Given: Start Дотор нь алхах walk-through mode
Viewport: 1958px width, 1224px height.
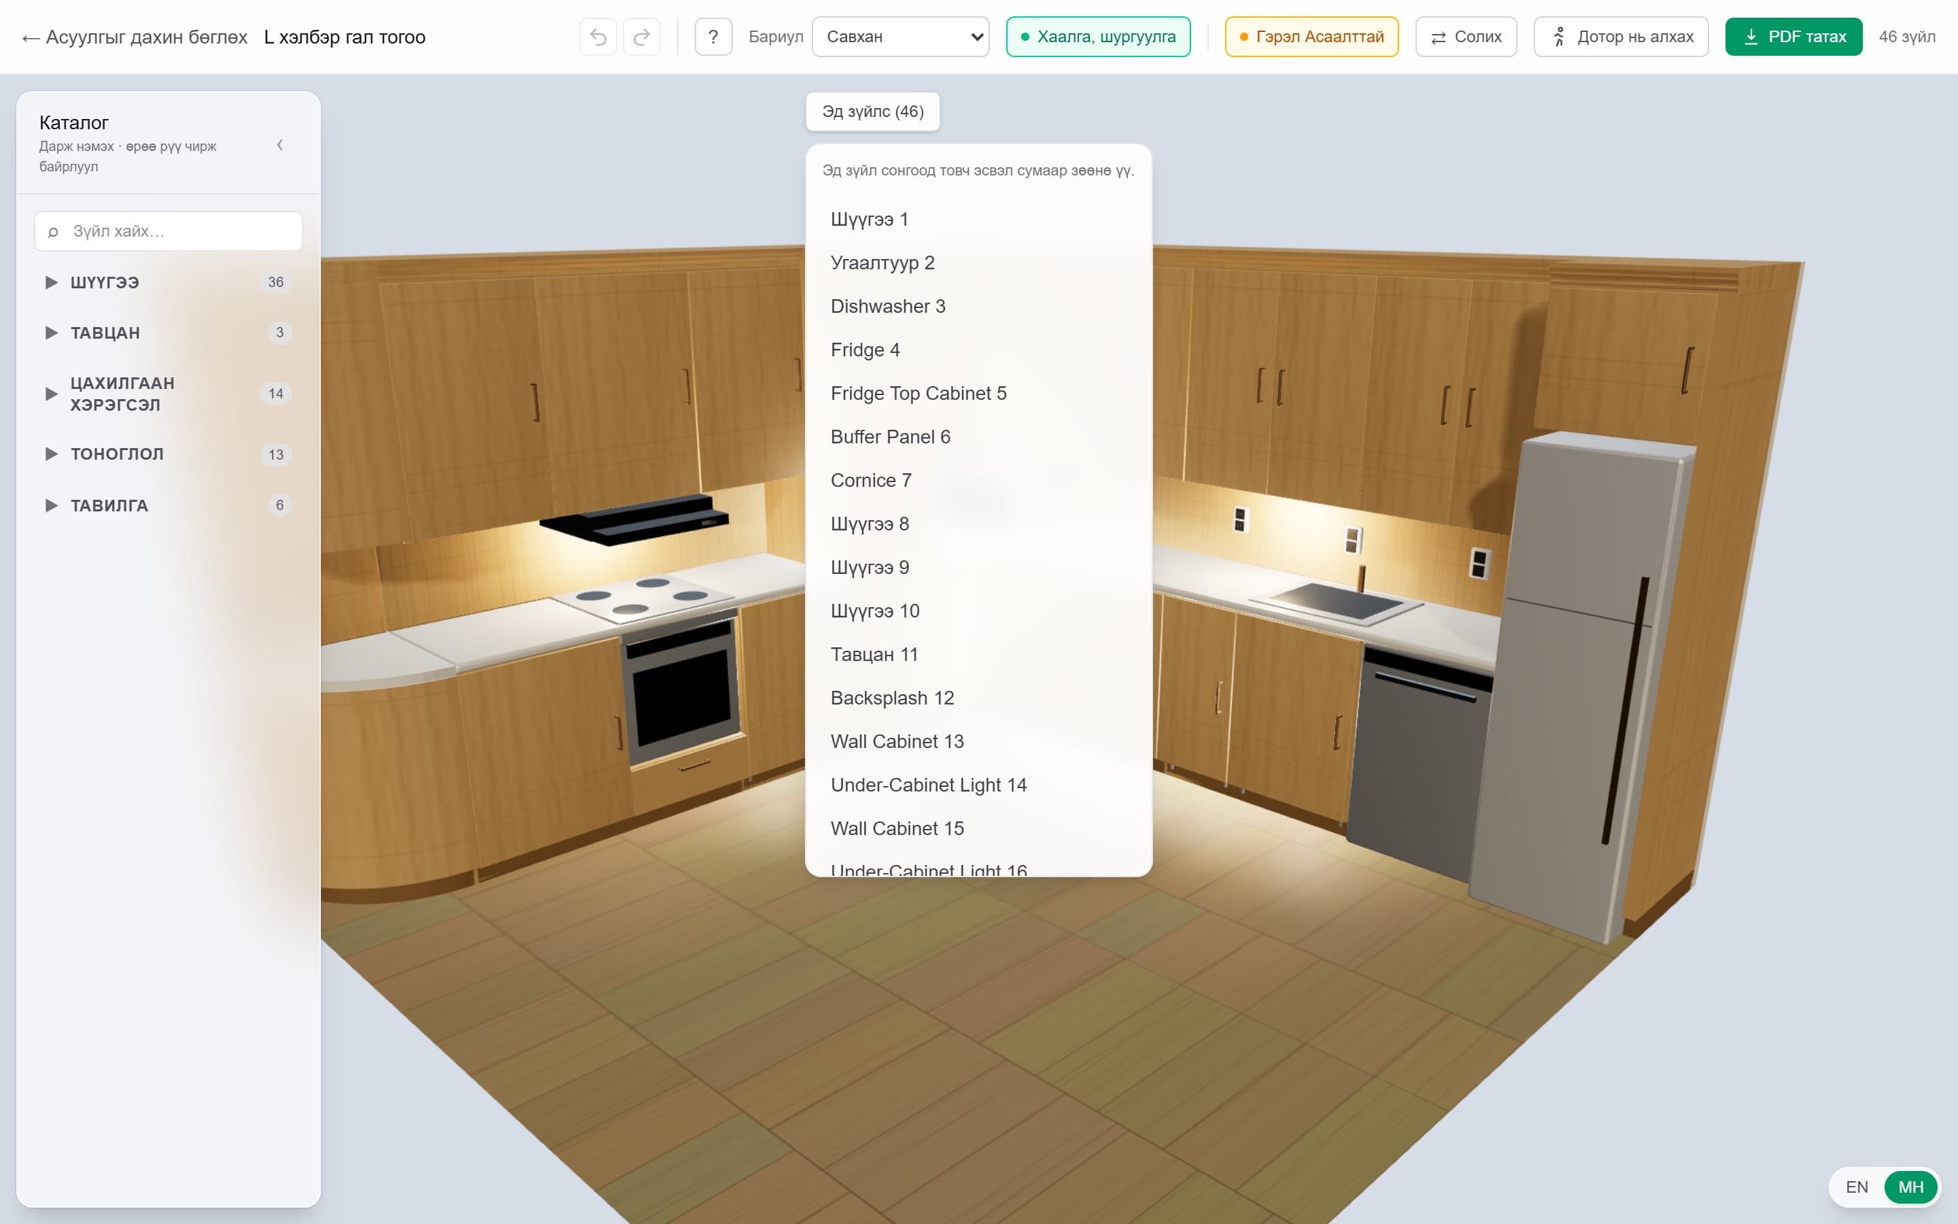Looking at the screenshot, I should 1621,37.
